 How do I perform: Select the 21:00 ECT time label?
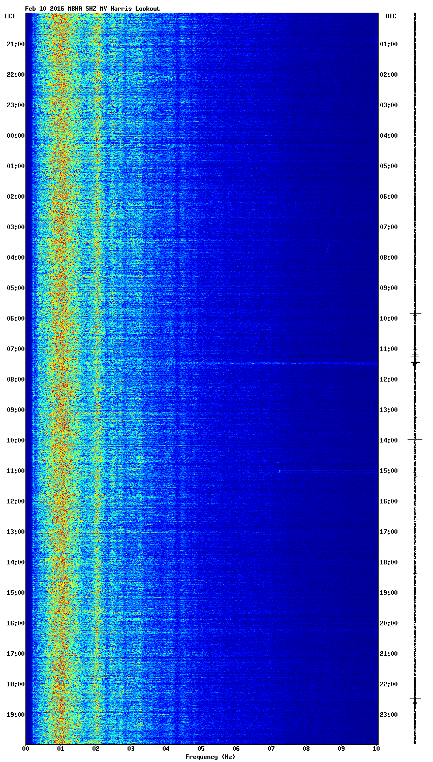point(15,44)
